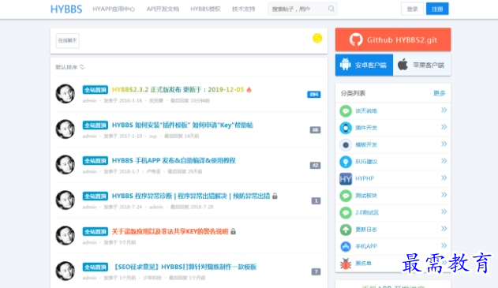
Task: Click the 测试板块 category icon
Action: tap(346, 196)
